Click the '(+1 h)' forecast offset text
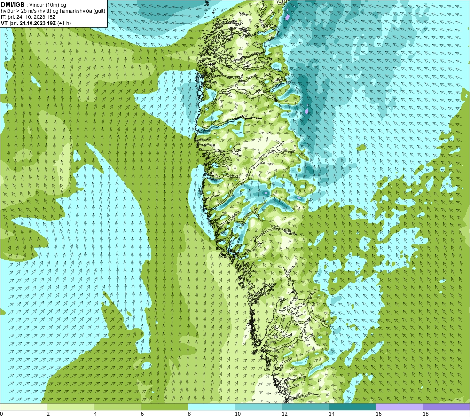The width and height of the screenshot is (470, 417). pos(64,23)
